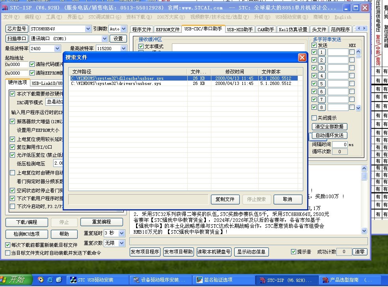
Task: Click the 检测MCU选项 button
Action: pyautogui.click(x=26, y=234)
